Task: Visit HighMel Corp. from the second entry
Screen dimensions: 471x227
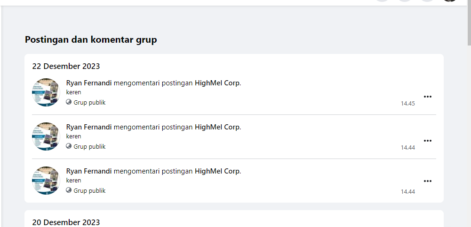Action: pyautogui.click(x=217, y=127)
